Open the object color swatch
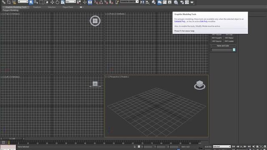 click(234, 50)
